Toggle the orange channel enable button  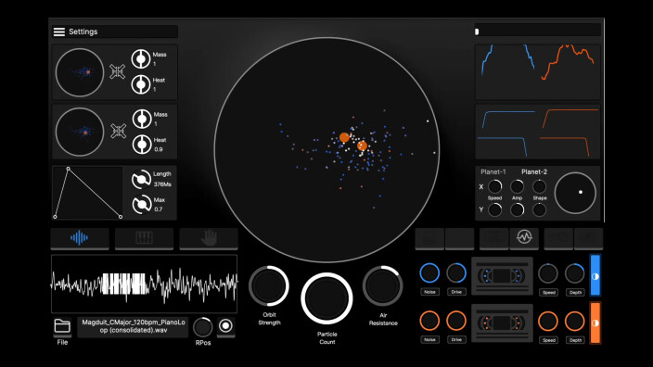click(x=595, y=323)
